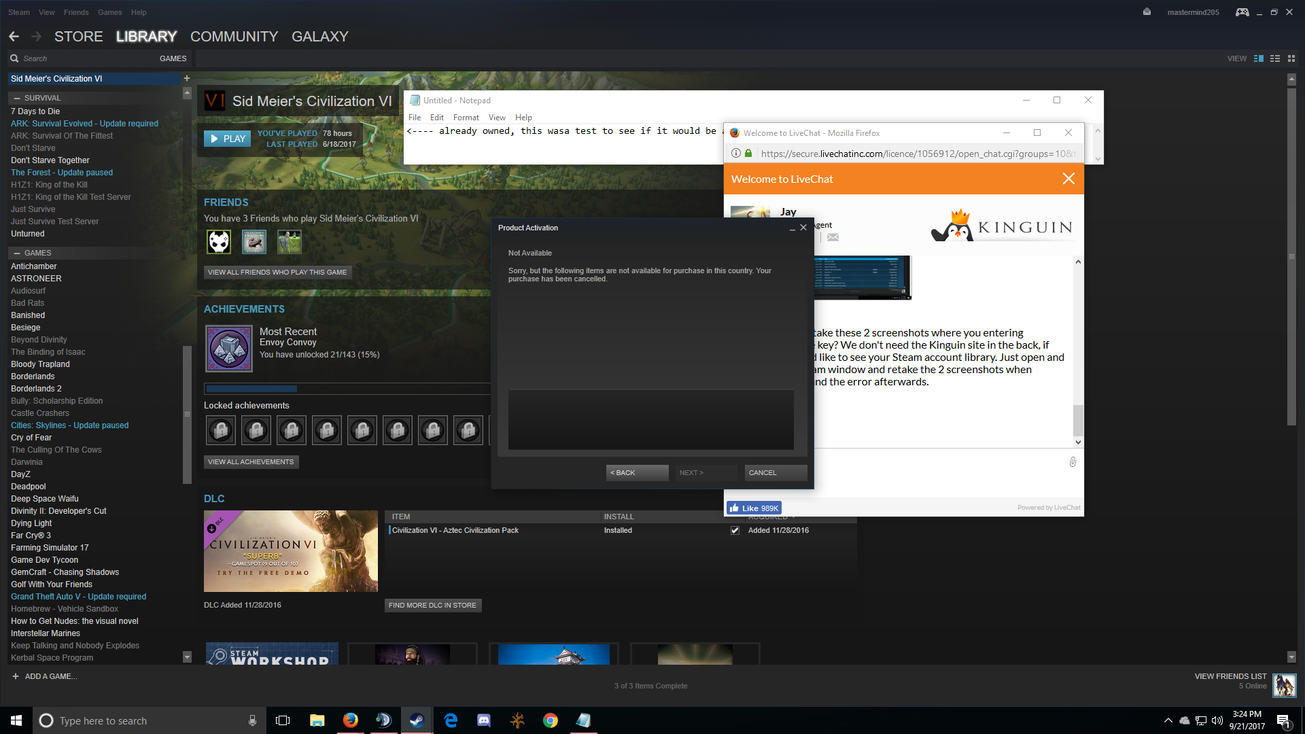Switch library to grid view icon

click(1291, 58)
